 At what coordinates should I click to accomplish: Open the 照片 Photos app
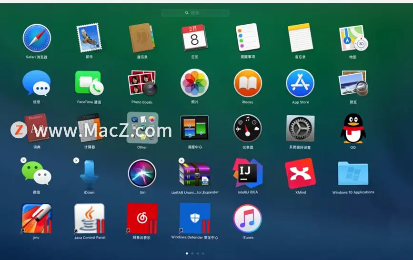coord(195,83)
